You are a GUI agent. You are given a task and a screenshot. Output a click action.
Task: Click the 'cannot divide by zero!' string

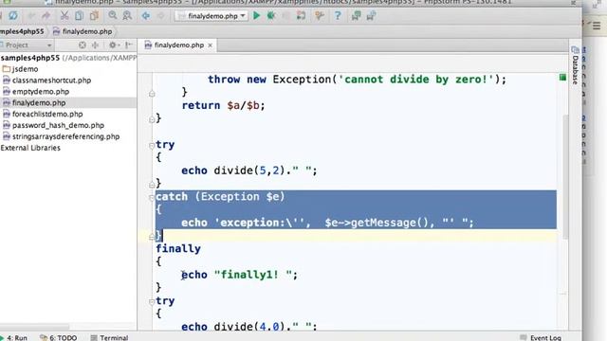coord(415,80)
